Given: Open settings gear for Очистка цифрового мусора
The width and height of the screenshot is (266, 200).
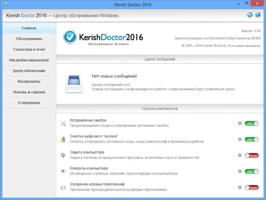Looking at the screenshot, I should 240,139.
